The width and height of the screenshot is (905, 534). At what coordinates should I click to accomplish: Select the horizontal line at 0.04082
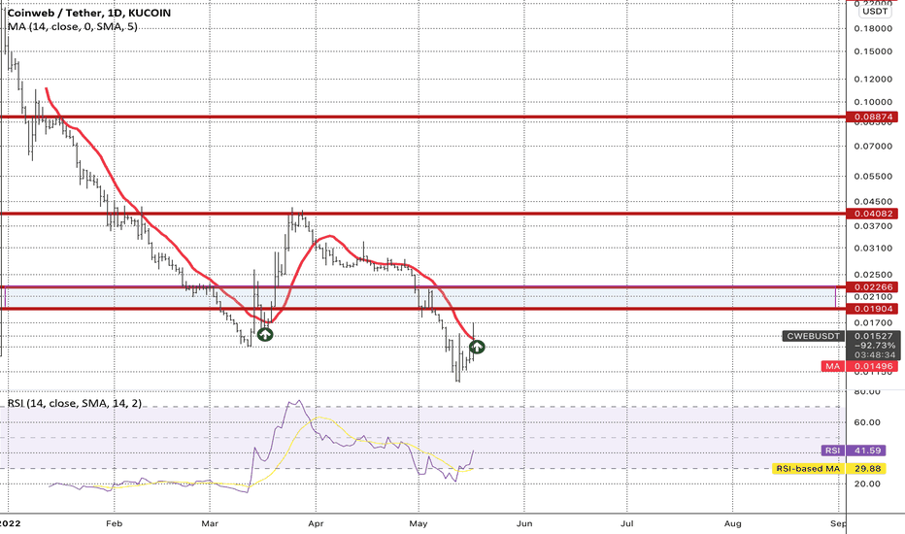point(423,214)
